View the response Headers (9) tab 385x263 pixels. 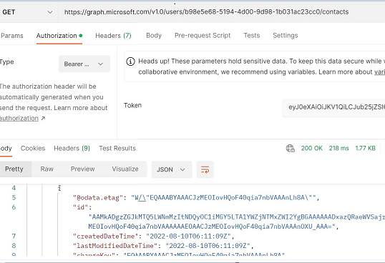pyautogui.click(x=72, y=148)
